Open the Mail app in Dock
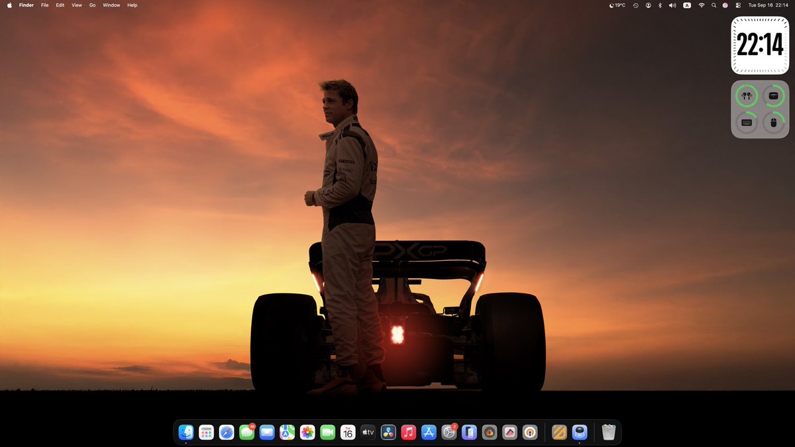 (267, 432)
